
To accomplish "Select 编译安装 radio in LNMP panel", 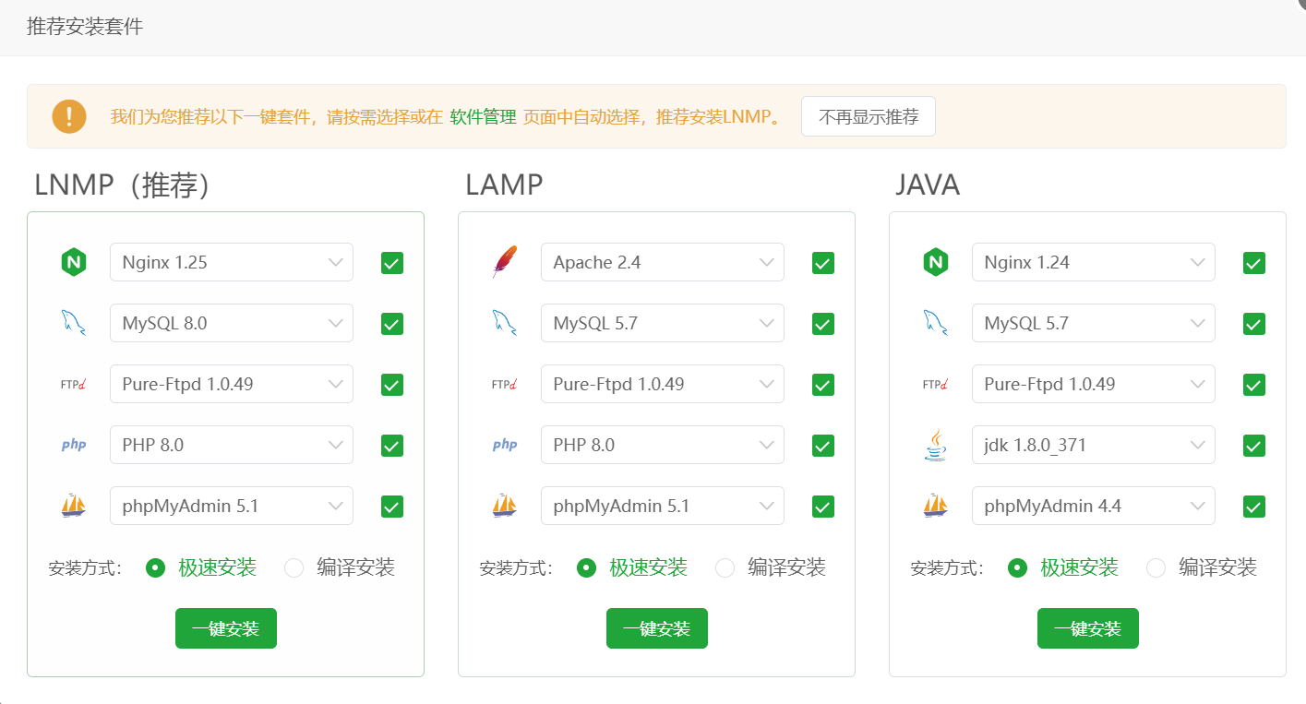I will click(294, 567).
